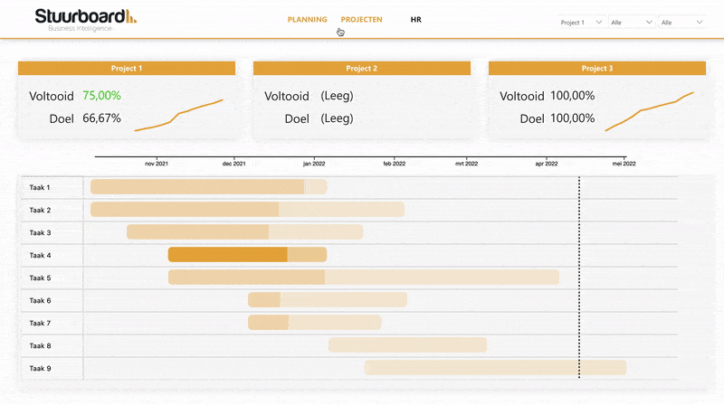Image resolution: width=724 pixels, height=405 pixels.
Task: Go to the HR tab
Action: [415, 19]
